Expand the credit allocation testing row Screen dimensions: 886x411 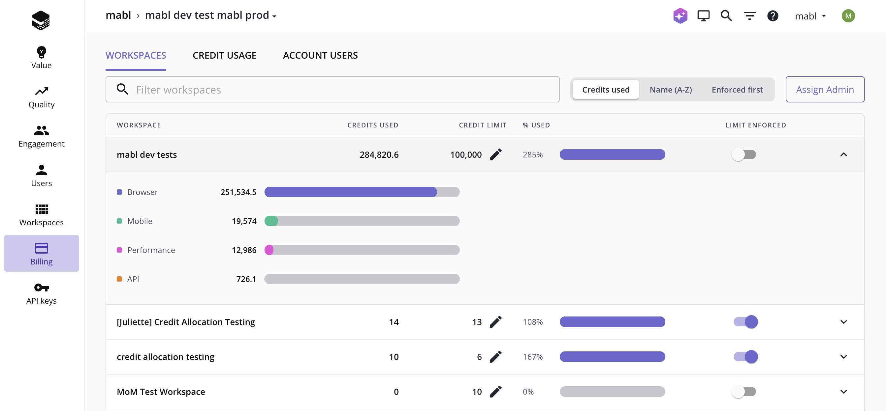[x=843, y=357]
